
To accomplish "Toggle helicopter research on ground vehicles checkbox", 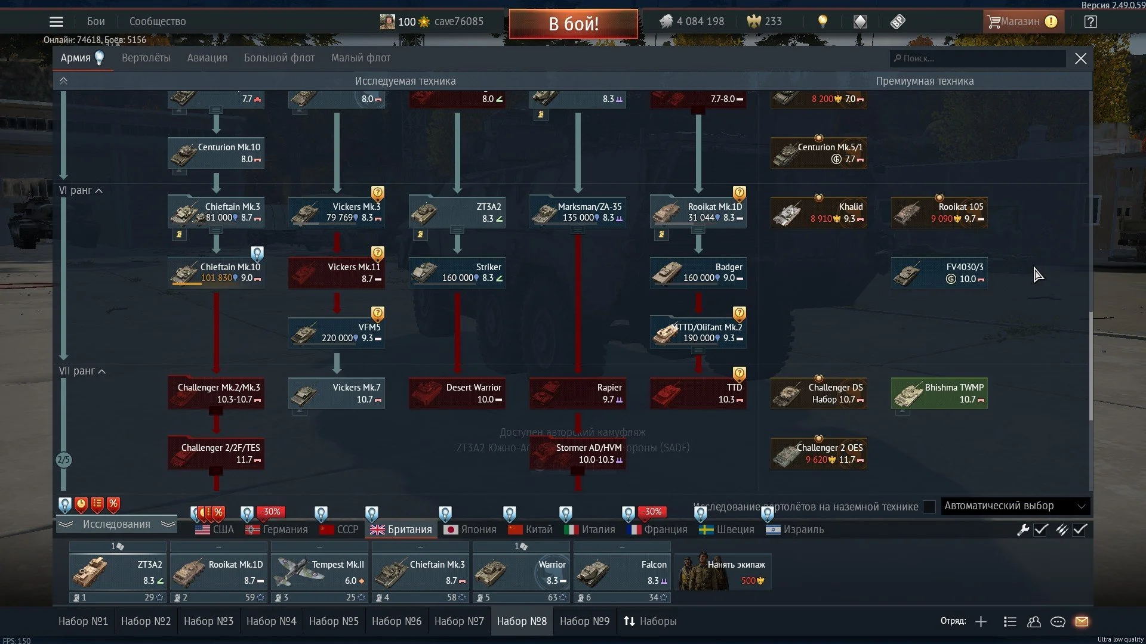I will pos(929,506).
